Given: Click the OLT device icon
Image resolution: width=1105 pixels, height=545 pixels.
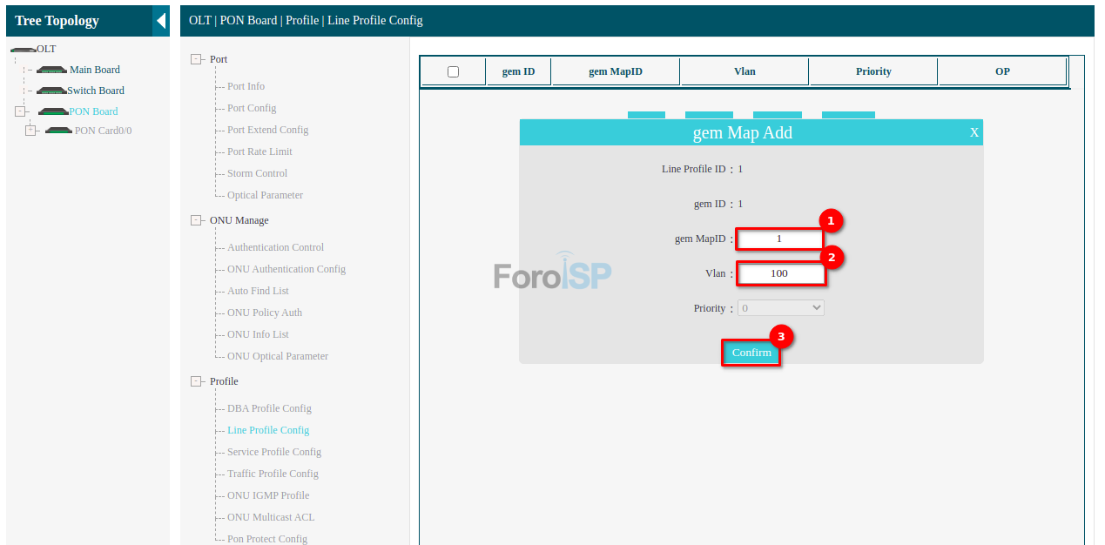Looking at the screenshot, I should 23,50.
